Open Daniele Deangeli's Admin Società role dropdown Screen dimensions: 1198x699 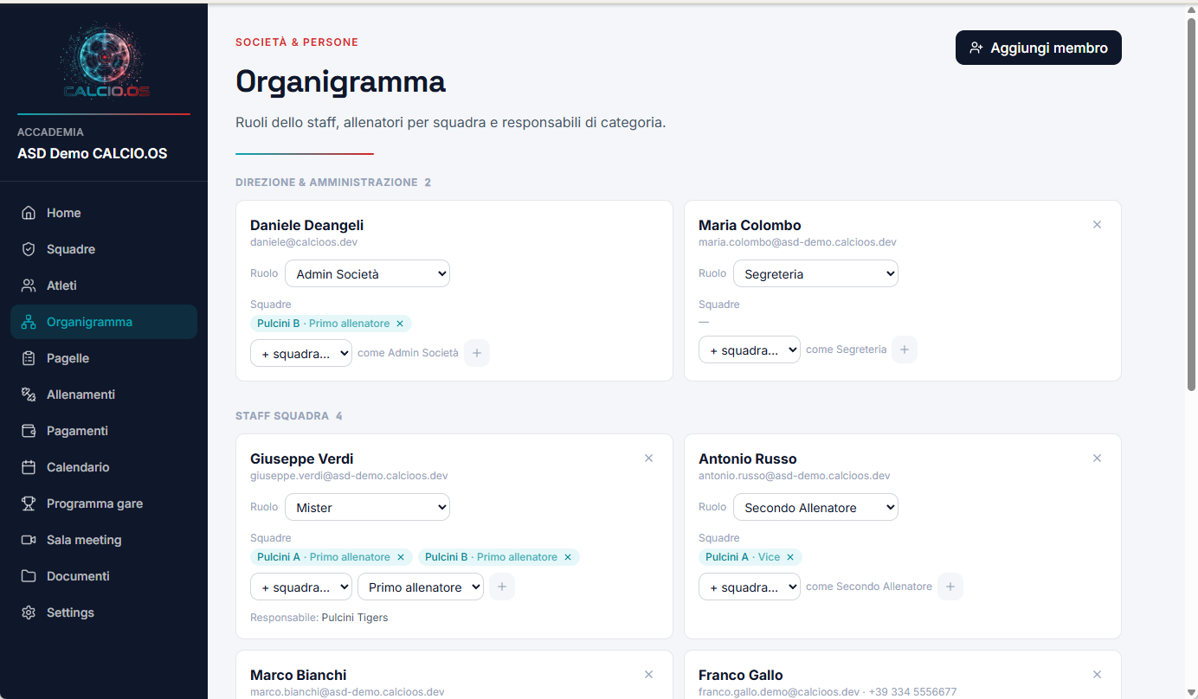[367, 273]
